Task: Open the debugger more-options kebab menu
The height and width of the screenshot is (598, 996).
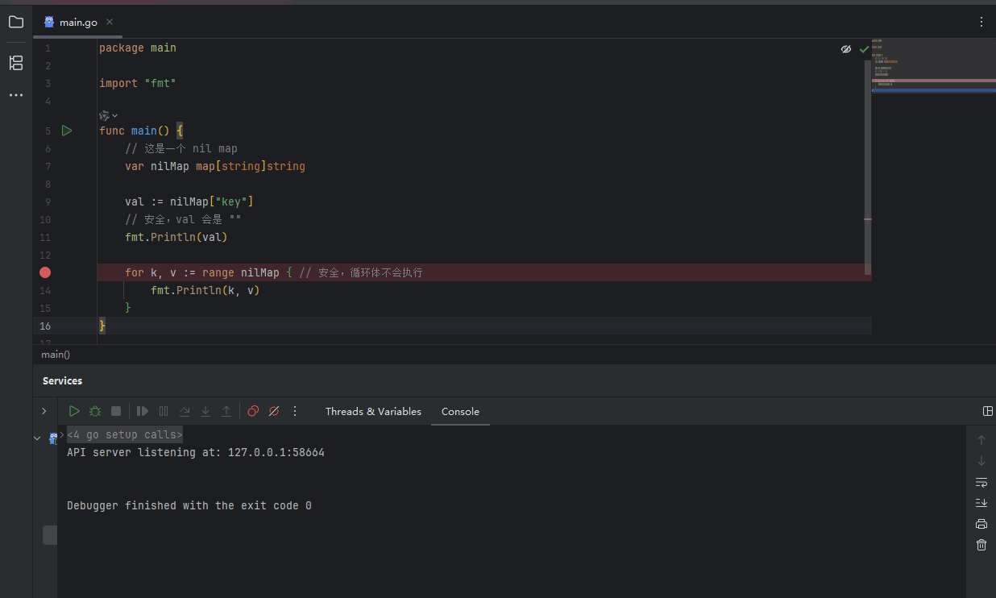Action: pyautogui.click(x=295, y=411)
